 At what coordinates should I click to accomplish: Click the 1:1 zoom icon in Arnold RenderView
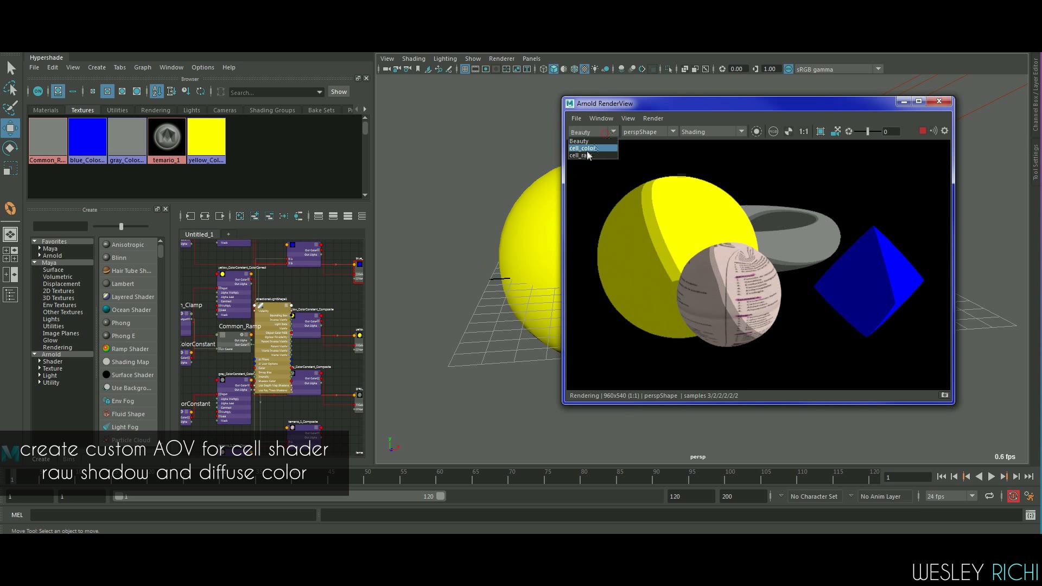pyautogui.click(x=804, y=131)
